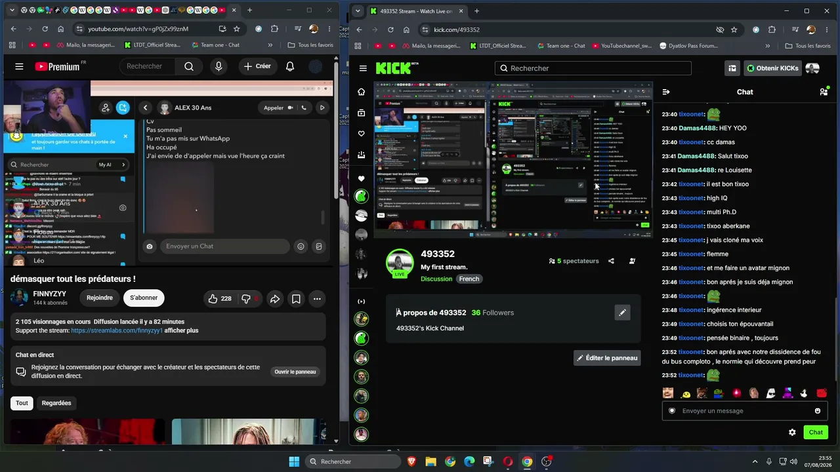
Task: Click the Éditer le panneau button
Action: tap(607, 358)
